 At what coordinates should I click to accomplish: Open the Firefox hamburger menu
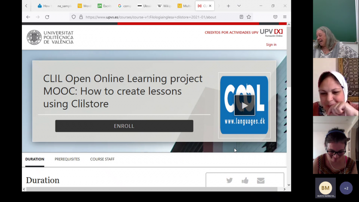point(285,17)
